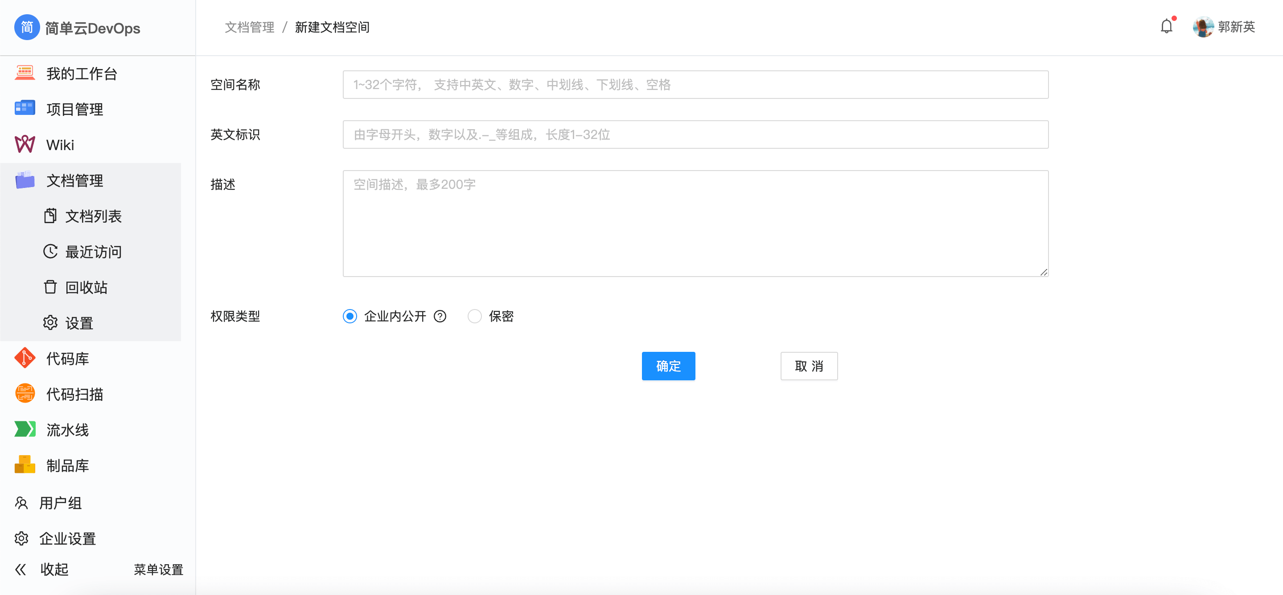Click the 空间名称 input field
The width and height of the screenshot is (1283, 595).
(695, 85)
